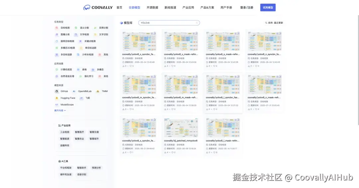Click the 文字检测 task icon

click(x=76, y=34)
